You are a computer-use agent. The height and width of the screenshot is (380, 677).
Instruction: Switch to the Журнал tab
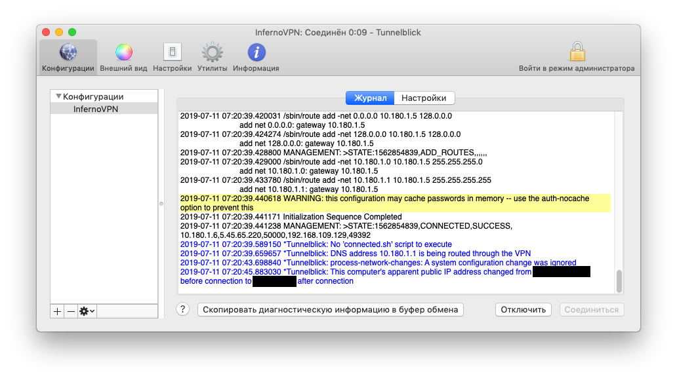pyautogui.click(x=370, y=98)
